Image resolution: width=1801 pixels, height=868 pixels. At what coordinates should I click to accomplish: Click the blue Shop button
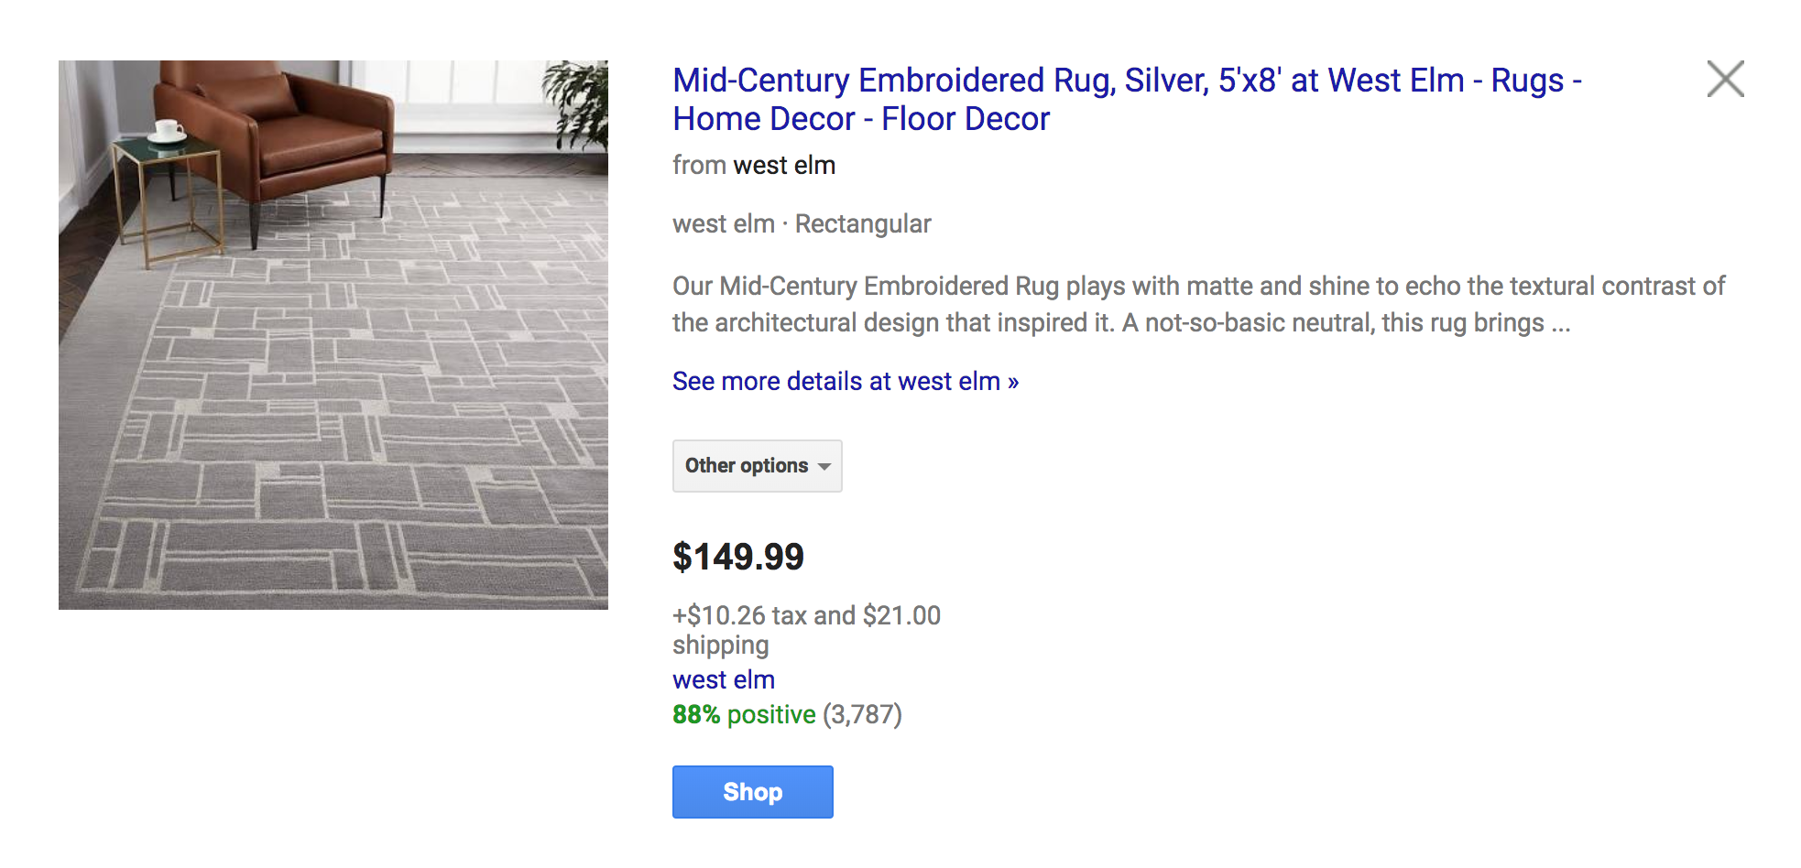pyautogui.click(x=752, y=792)
